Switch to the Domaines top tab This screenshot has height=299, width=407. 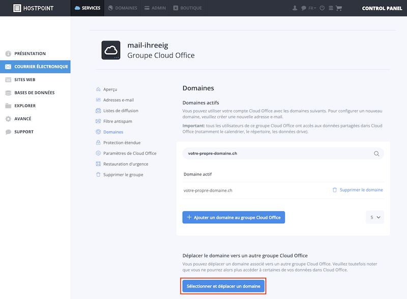(x=123, y=8)
